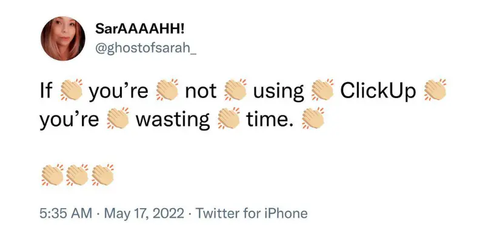The width and height of the screenshot is (491, 248).
Task: Click the clap emoji just before "not"
Action: pos(167,91)
